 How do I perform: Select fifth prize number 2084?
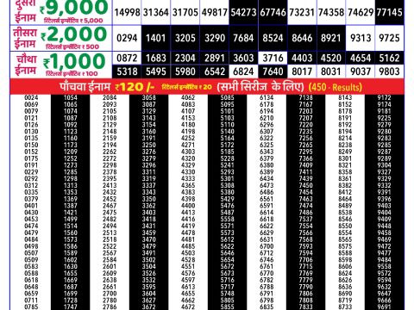coord(110,97)
